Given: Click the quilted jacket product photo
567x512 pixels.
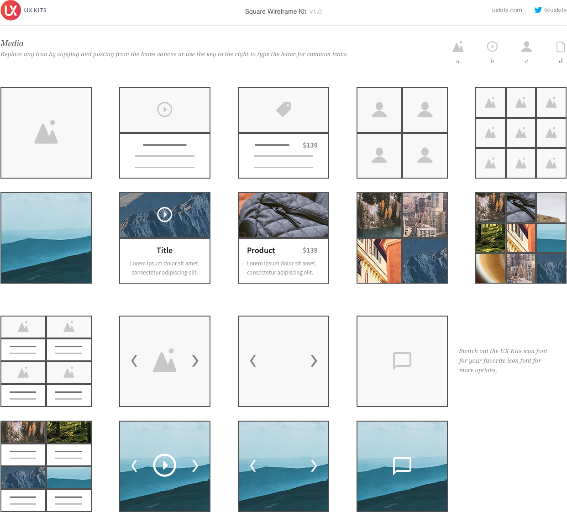Looking at the screenshot, I should point(283,215).
